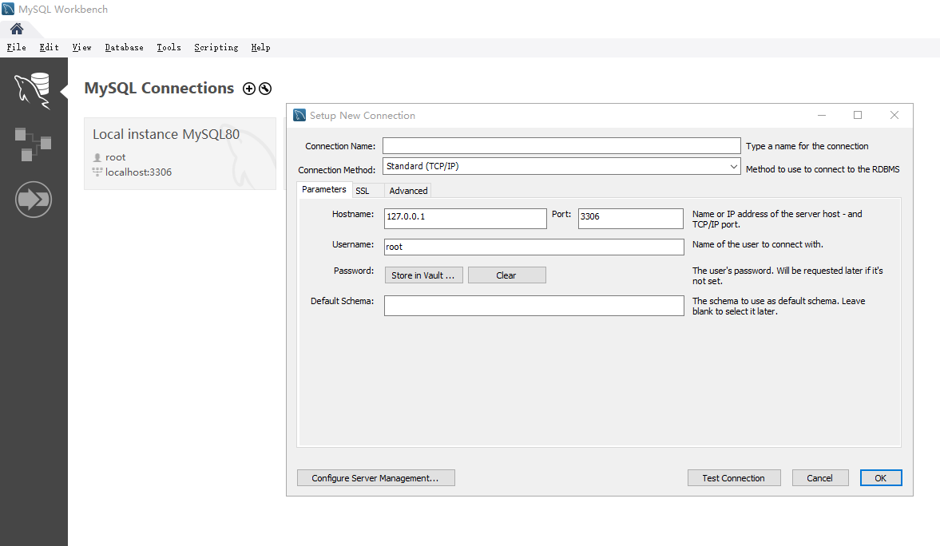
Task: Open the Edit menu
Action: click(x=50, y=47)
